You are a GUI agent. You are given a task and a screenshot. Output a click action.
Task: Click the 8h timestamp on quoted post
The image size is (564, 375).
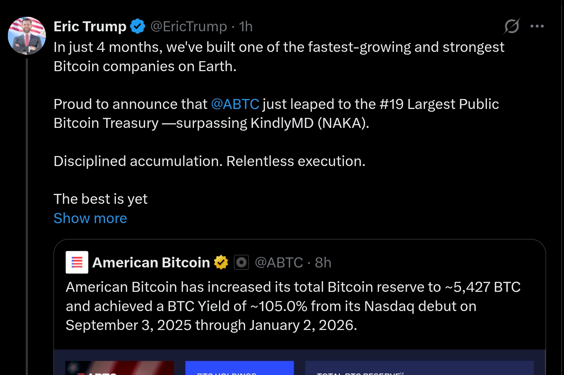click(x=323, y=263)
